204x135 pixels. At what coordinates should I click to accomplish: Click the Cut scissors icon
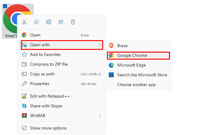pyautogui.click(x=24, y=22)
